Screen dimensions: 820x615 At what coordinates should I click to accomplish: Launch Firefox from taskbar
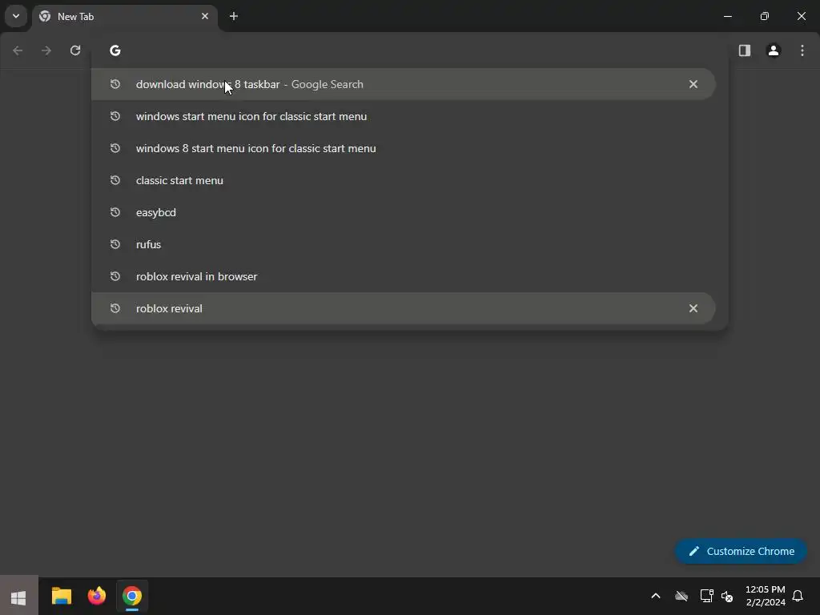click(x=97, y=596)
